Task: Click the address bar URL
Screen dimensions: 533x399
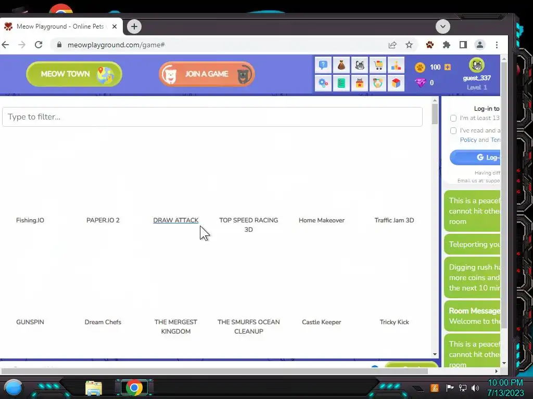Action: [x=116, y=45]
